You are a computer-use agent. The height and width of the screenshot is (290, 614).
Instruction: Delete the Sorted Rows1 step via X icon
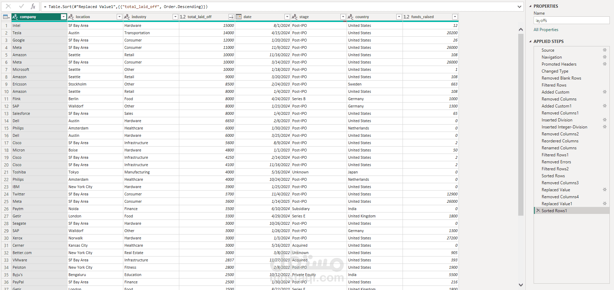click(x=538, y=210)
